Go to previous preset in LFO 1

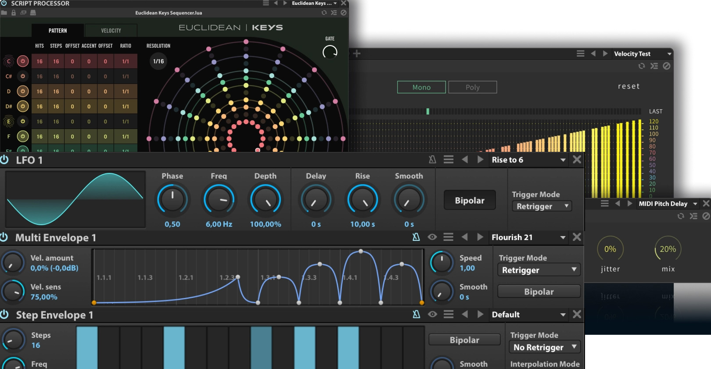(x=465, y=160)
